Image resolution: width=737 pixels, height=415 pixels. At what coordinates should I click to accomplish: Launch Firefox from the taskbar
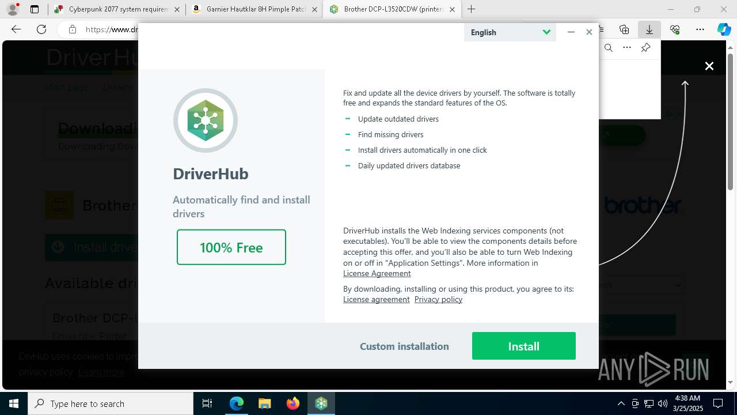tap(293, 403)
